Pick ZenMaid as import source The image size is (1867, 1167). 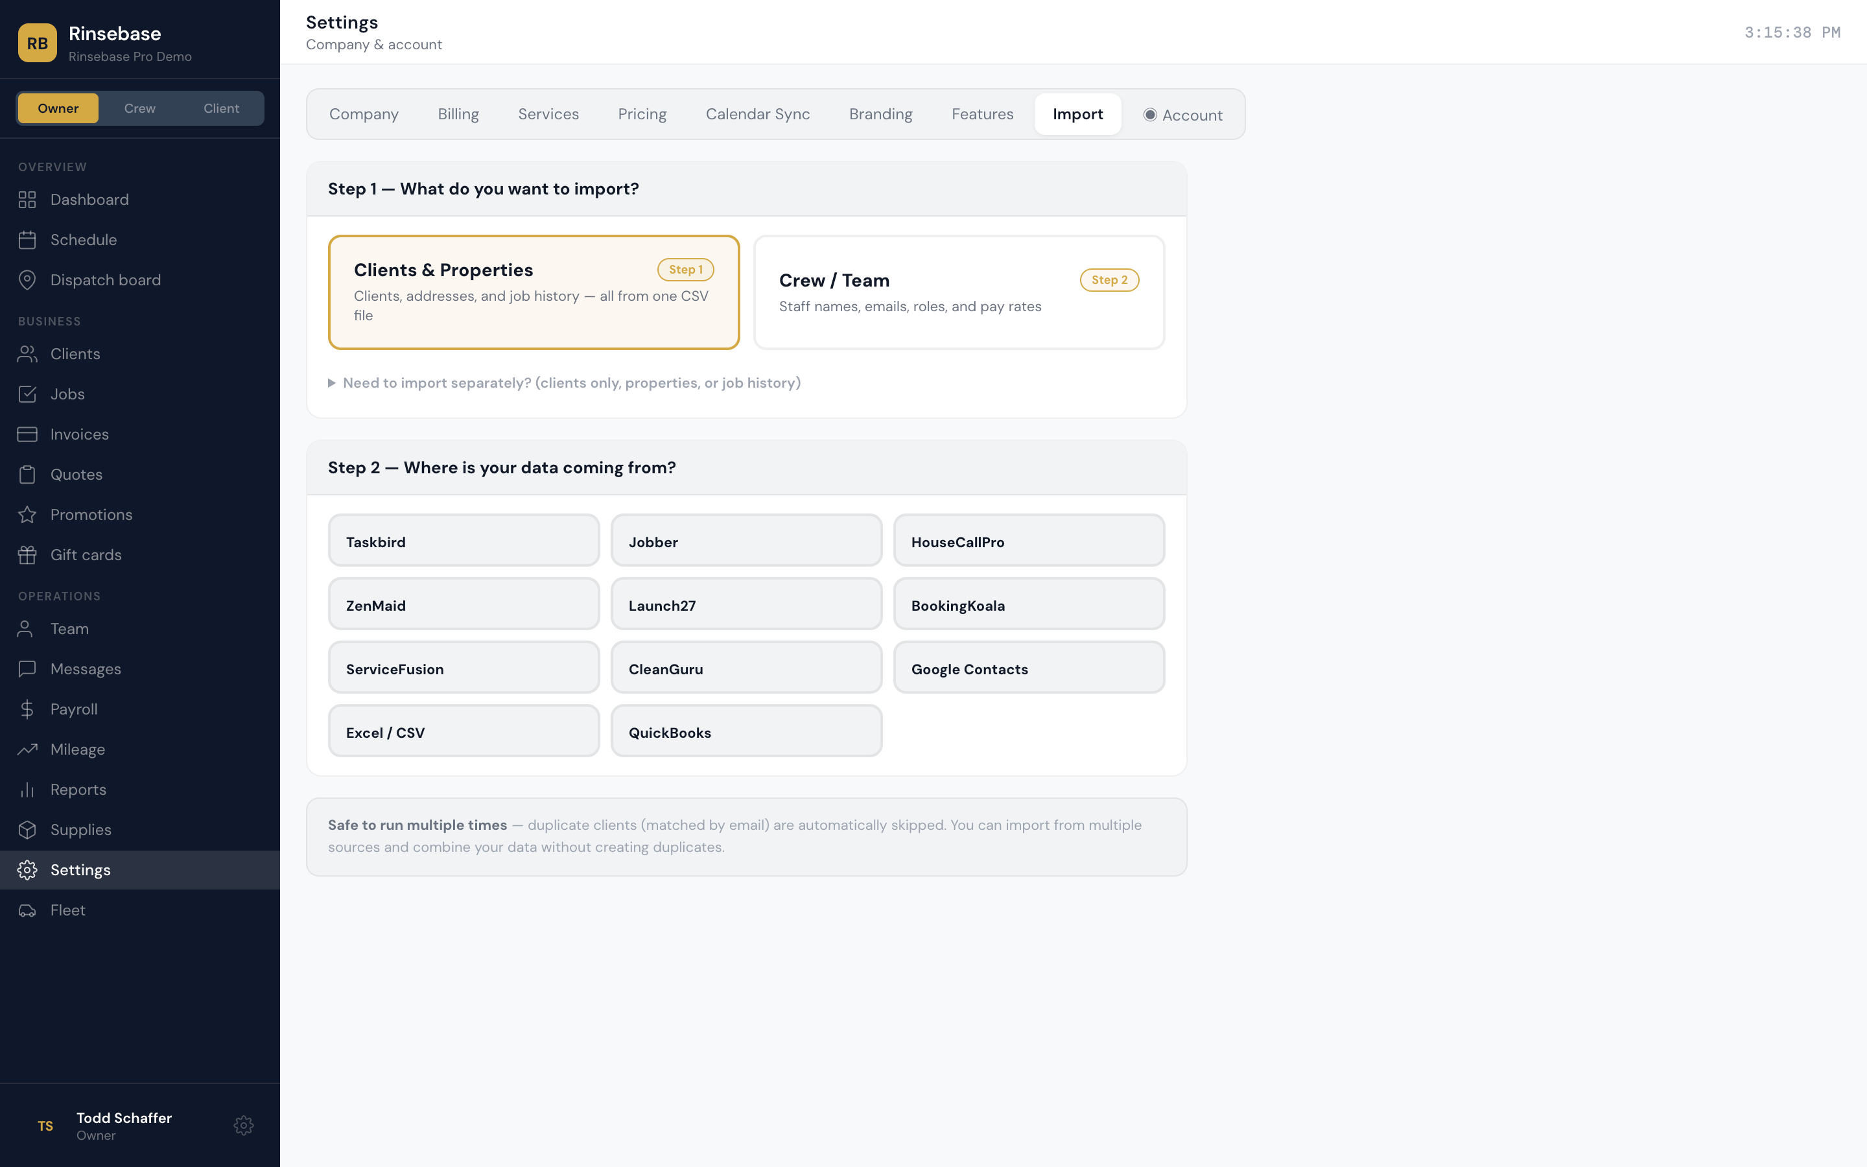[x=464, y=604]
